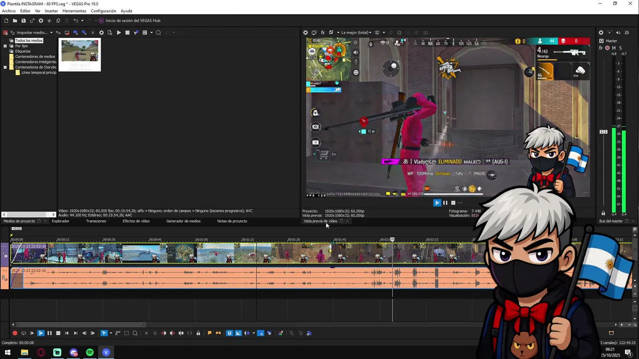Stop timeline playback in transport bar
Viewport: 639px width, 359px height.
coord(58,333)
